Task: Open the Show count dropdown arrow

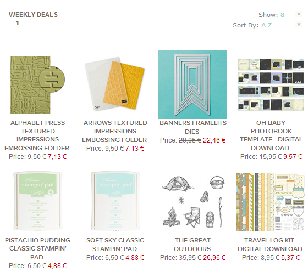Action: [x=299, y=14]
